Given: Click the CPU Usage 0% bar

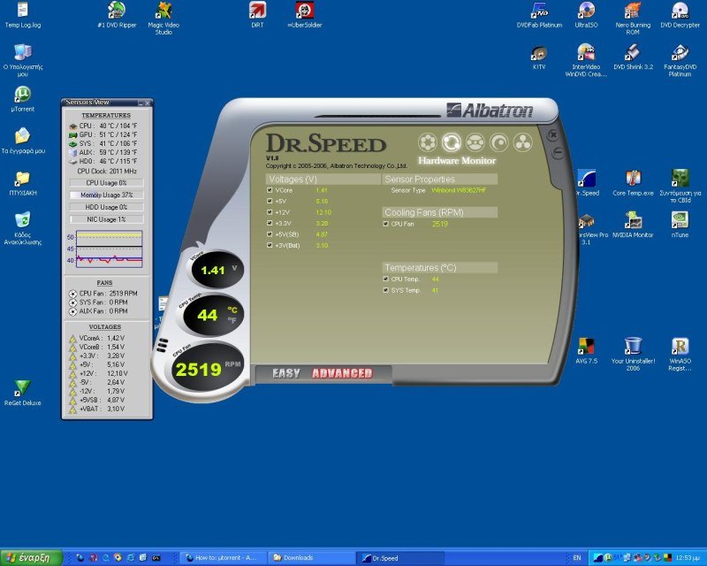Looking at the screenshot, I should pos(107,183).
